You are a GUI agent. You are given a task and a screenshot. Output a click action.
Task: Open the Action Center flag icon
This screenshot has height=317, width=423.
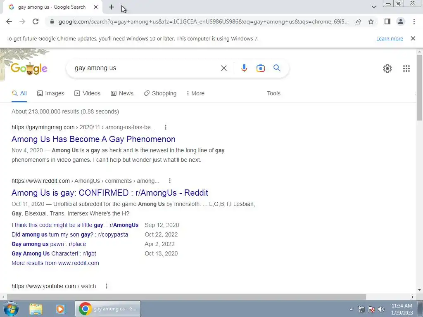pos(371,309)
